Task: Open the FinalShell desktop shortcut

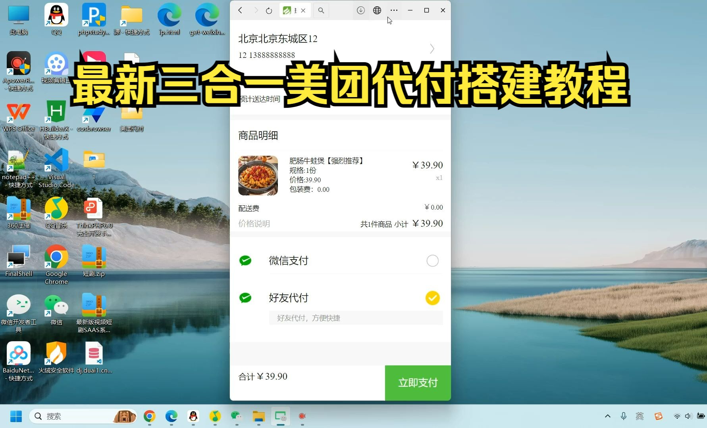Action: point(19,262)
